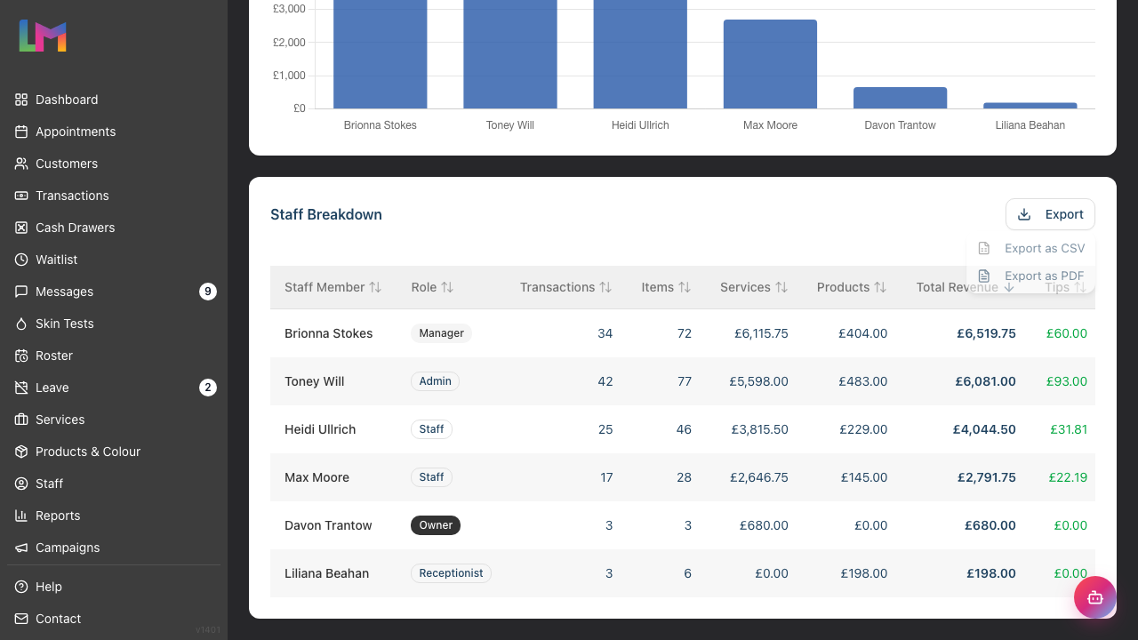Choose Export as CSV
The height and width of the screenshot is (640, 1138).
coord(1031,249)
